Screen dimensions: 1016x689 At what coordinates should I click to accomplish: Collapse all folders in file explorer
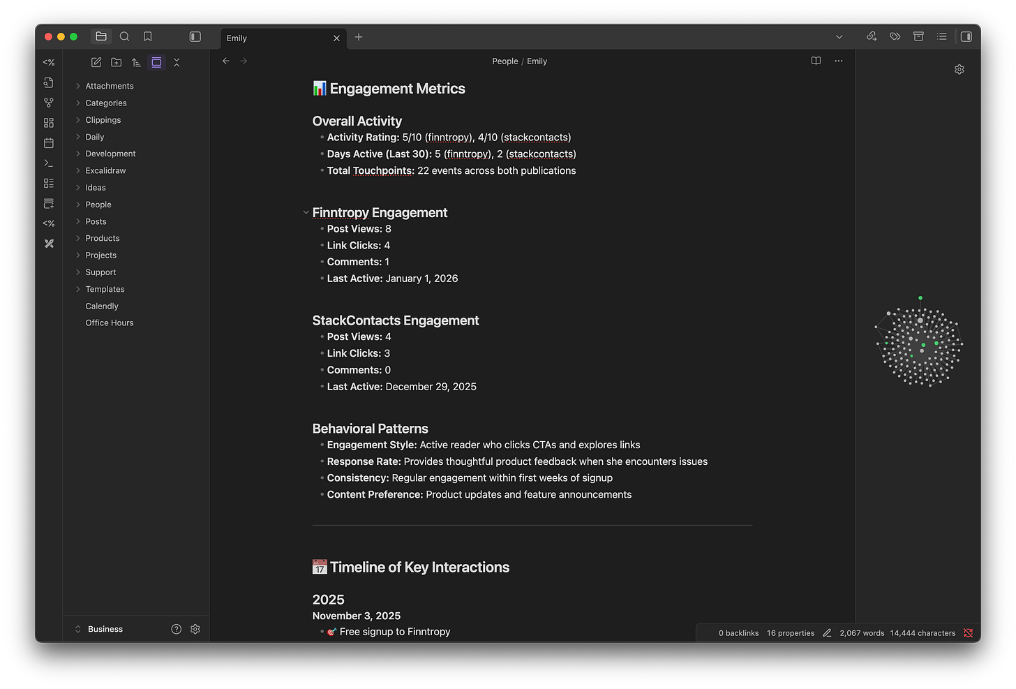pos(177,62)
